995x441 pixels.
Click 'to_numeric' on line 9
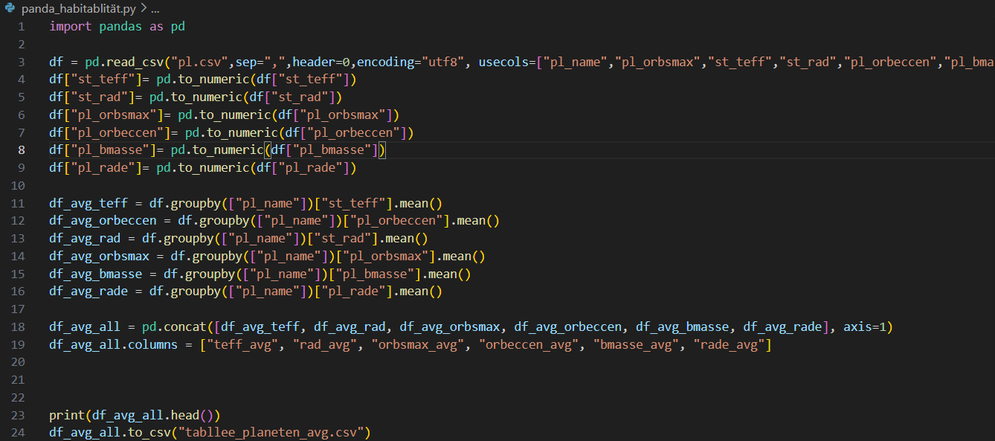click(x=213, y=168)
